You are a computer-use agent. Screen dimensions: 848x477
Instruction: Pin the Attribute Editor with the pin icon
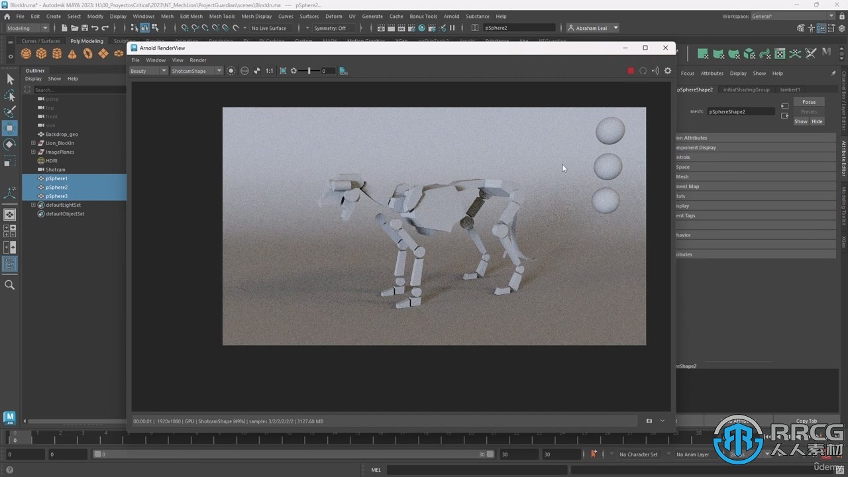pyautogui.click(x=833, y=73)
